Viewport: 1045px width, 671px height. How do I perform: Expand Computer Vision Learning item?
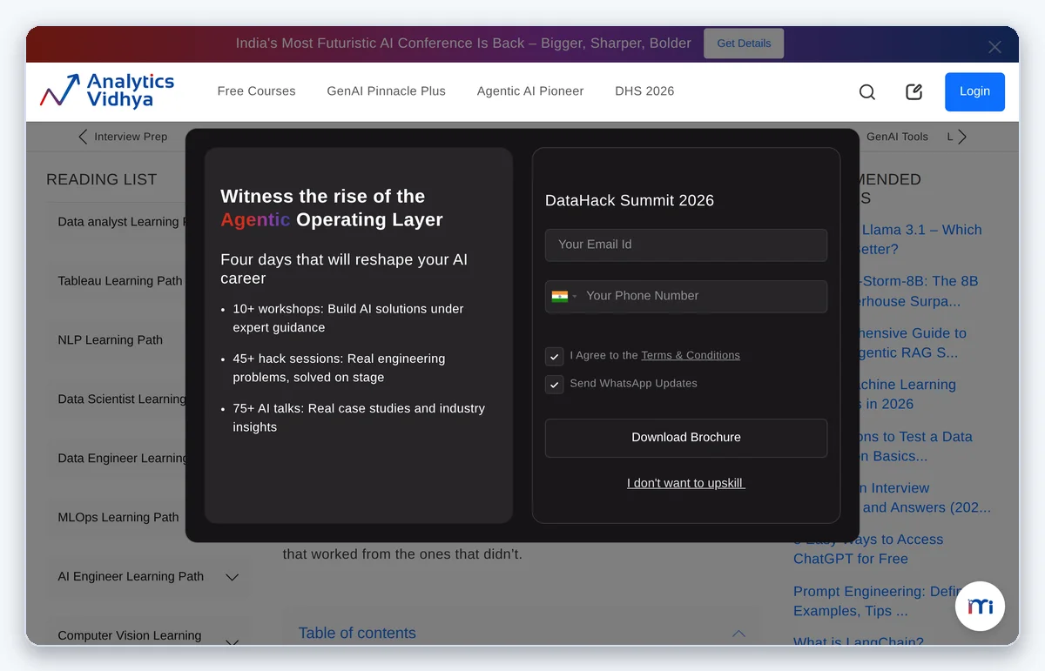[x=233, y=642]
